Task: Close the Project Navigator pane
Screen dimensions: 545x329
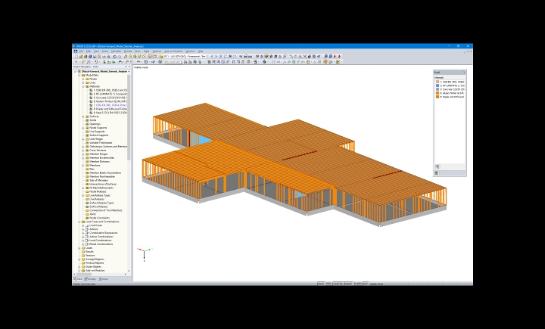Action: (x=129, y=67)
